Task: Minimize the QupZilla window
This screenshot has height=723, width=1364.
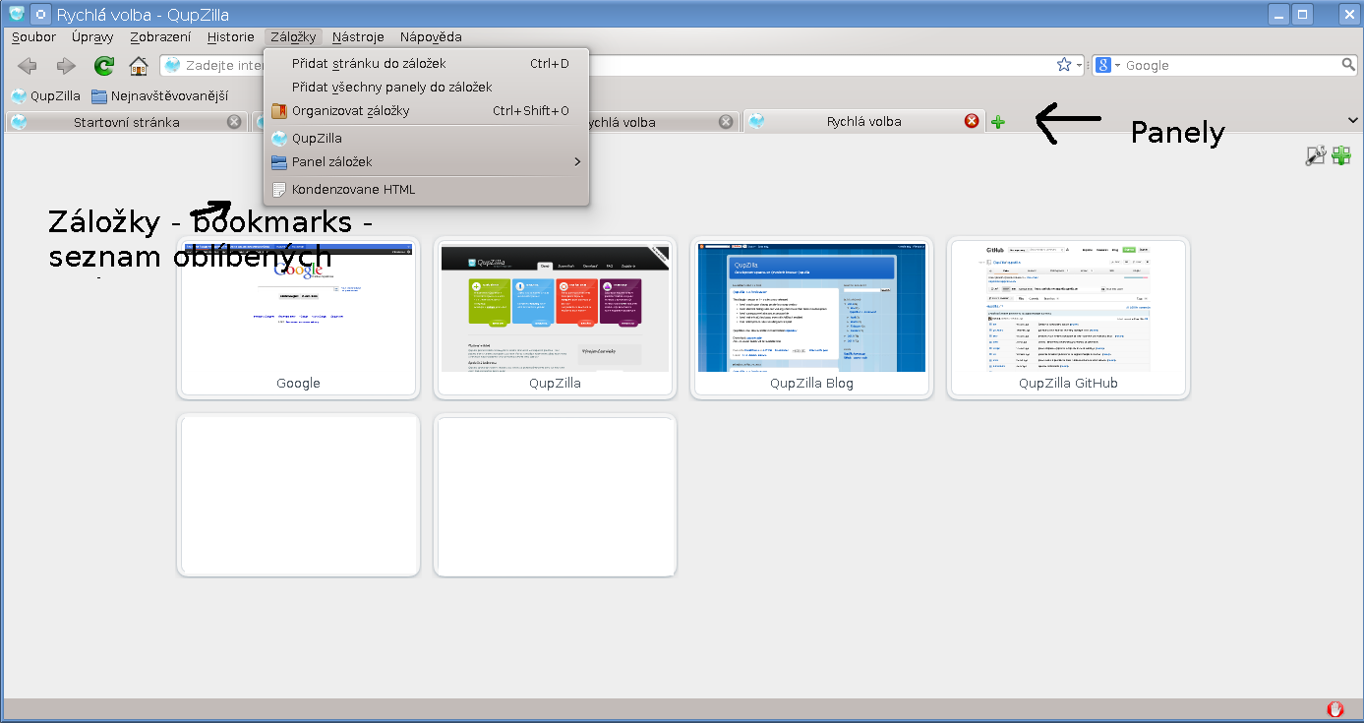Action: (x=1278, y=15)
